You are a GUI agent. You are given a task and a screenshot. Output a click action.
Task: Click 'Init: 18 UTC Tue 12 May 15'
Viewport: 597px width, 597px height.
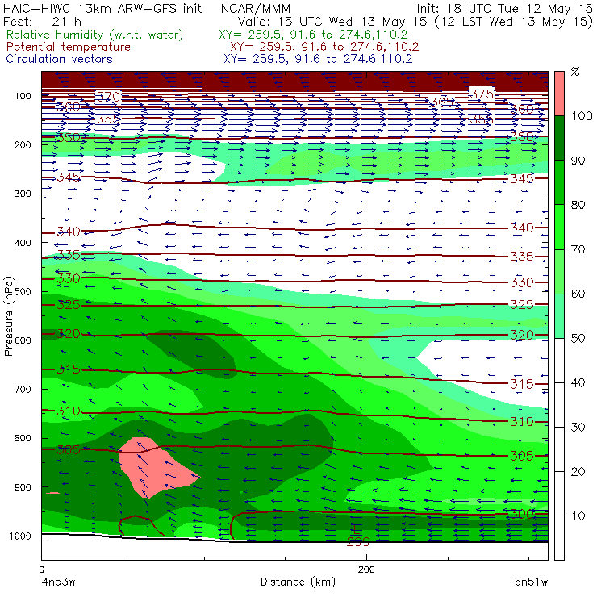(x=504, y=8)
